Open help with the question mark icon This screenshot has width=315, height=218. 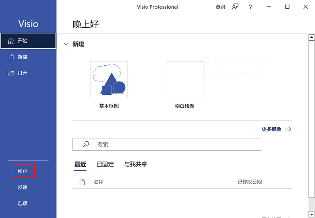pos(250,7)
